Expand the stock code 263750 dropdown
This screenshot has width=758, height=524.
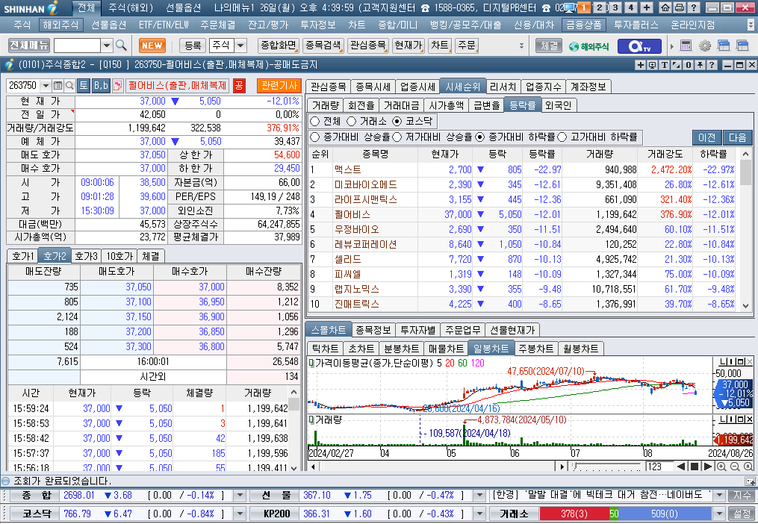tap(46, 86)
